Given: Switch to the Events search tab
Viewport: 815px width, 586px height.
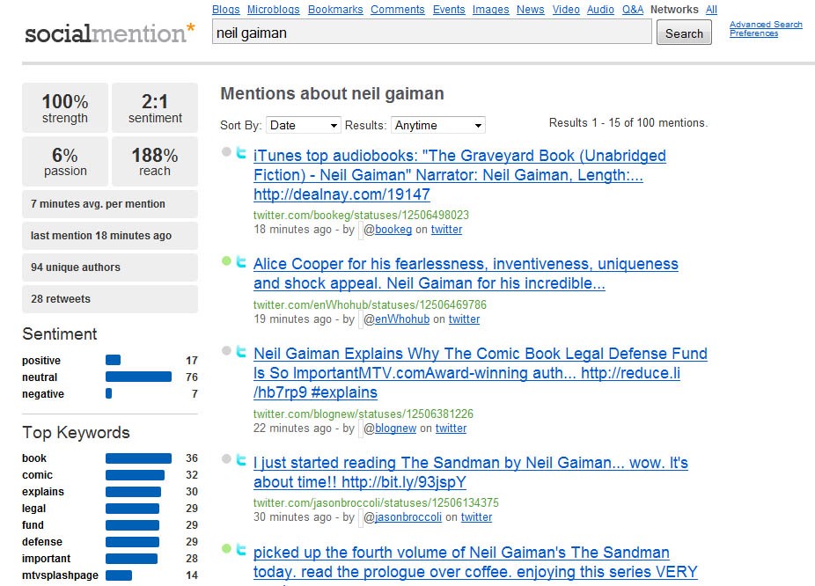Looking at the screenshot, I should coord(449,10).
